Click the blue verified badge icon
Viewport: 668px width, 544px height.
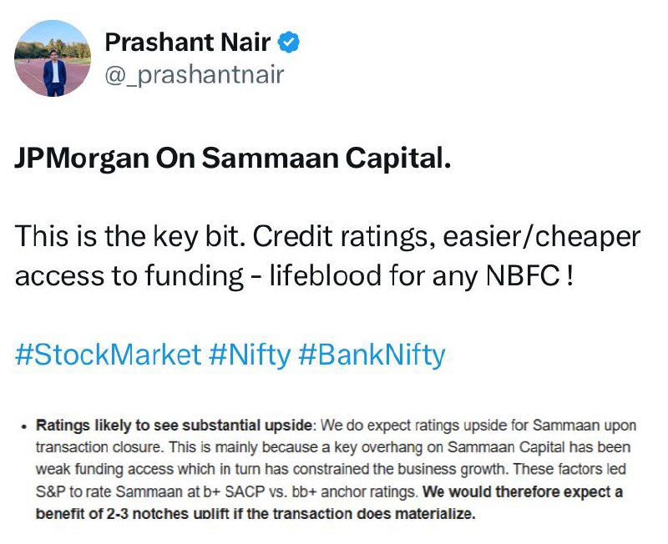[x=290, y=42]
